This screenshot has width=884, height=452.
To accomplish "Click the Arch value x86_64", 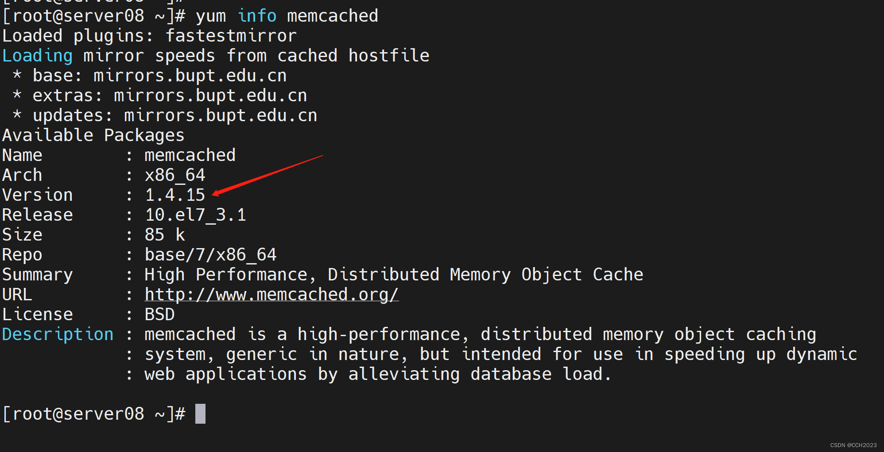I will pyautogui.click(x=175, y=176).
